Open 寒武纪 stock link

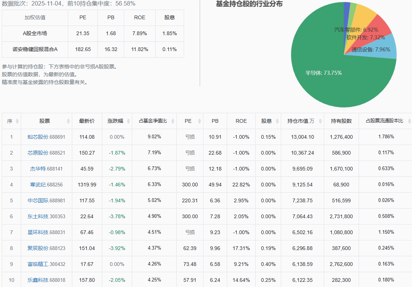pos(38,185)
